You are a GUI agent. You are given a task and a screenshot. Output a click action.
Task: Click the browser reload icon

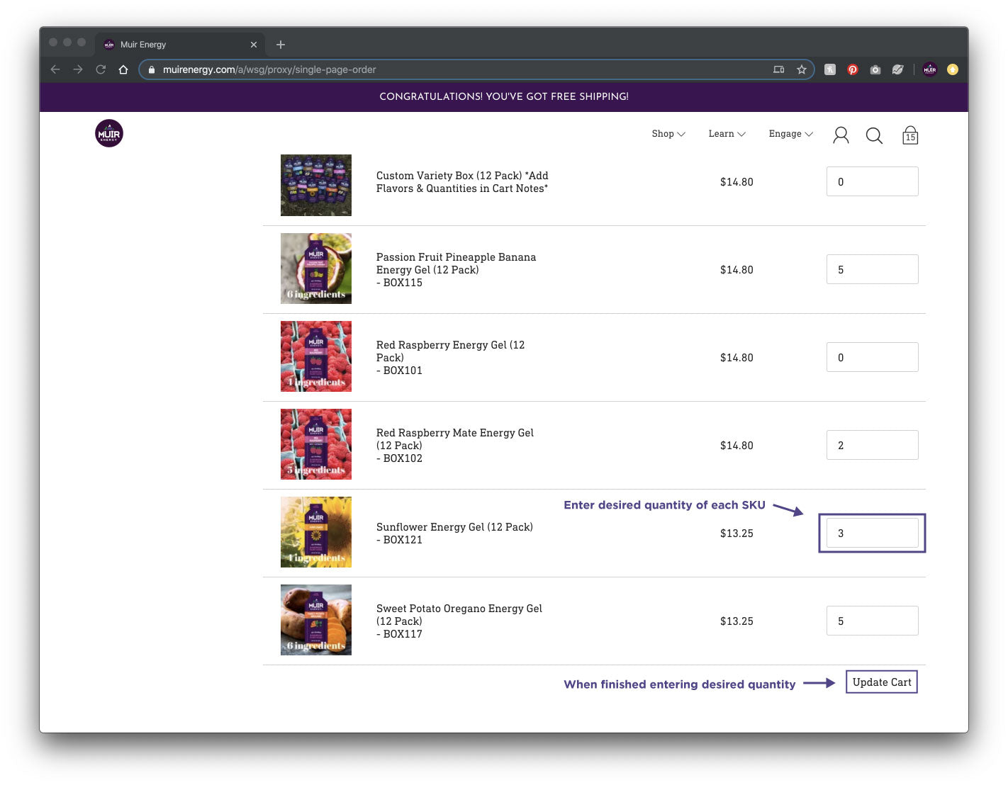pos(101,69)
